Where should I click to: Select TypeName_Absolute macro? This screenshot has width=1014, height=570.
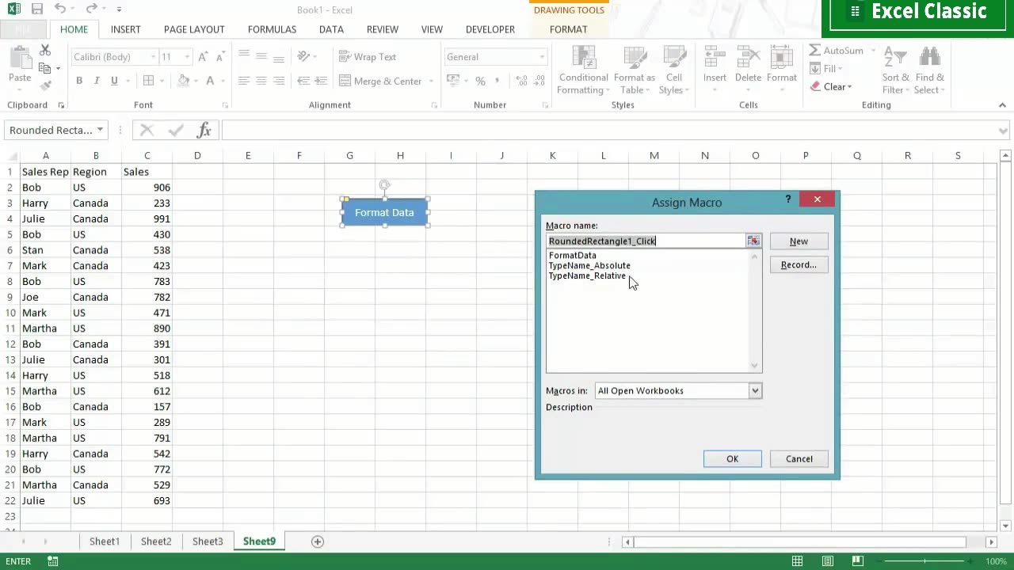[589, 266]
